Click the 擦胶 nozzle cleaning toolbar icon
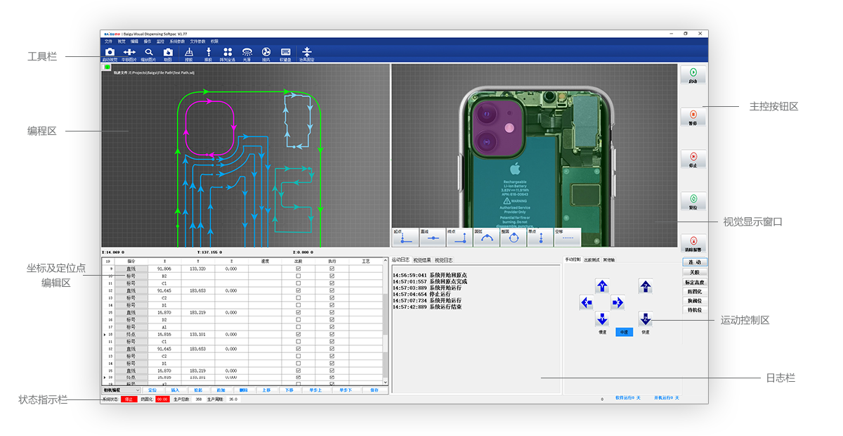 [x=188, y=53]
